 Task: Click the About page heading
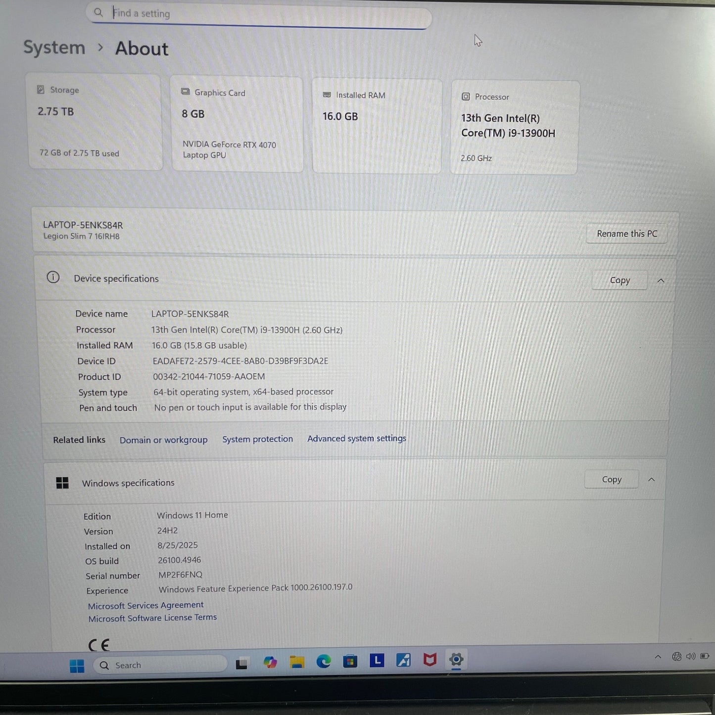pyautogui.click(x=142, y=48)
